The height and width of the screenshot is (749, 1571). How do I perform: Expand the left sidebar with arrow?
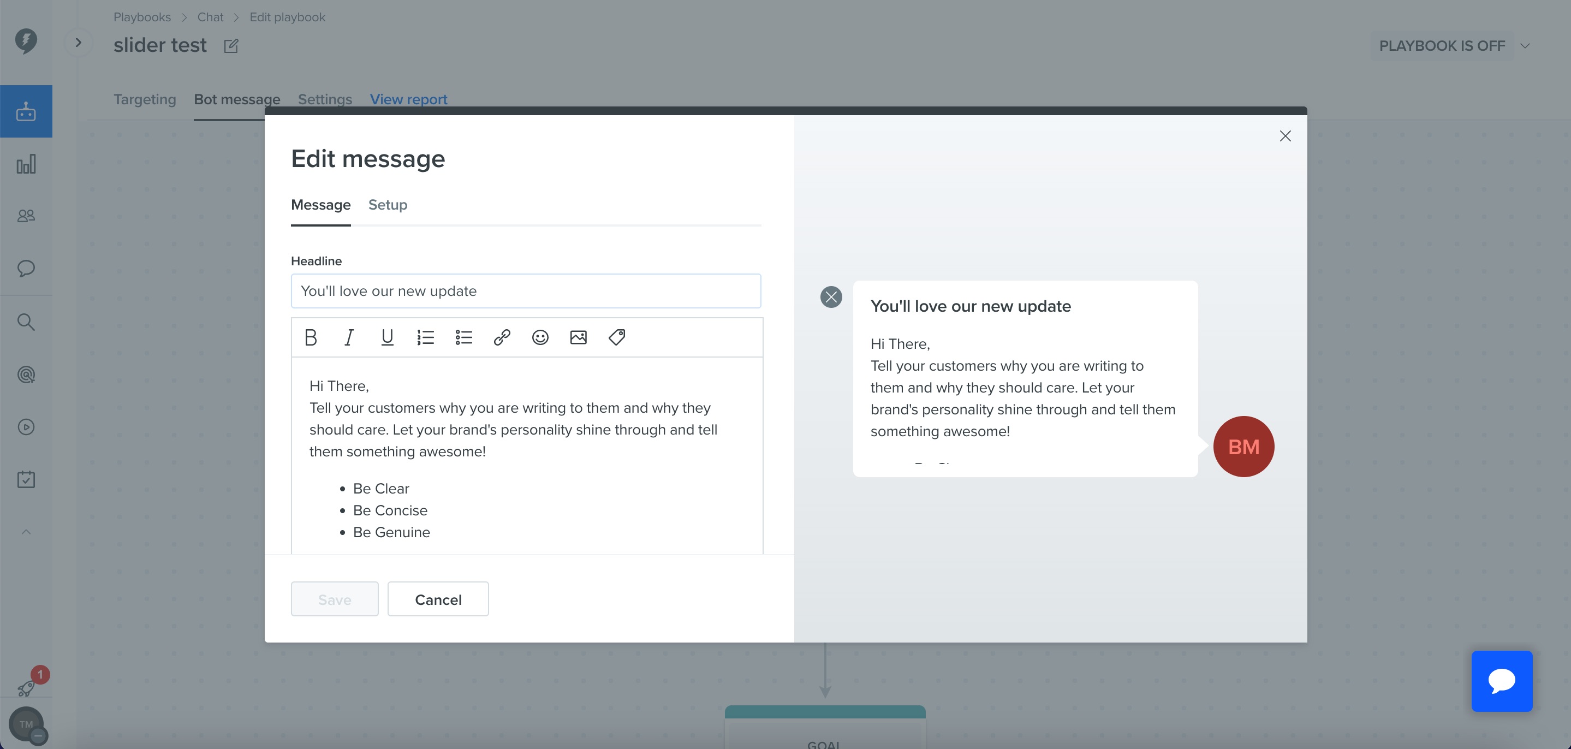(x=78, y=43)
